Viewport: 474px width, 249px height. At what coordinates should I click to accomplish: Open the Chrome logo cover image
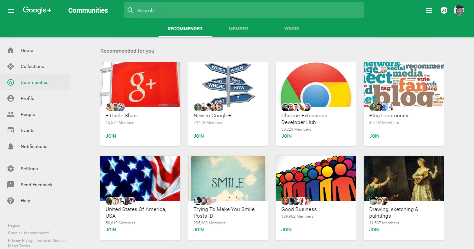click(x=316, y=84)
